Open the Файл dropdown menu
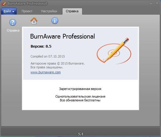161x137 pixels. pos(9,11)
